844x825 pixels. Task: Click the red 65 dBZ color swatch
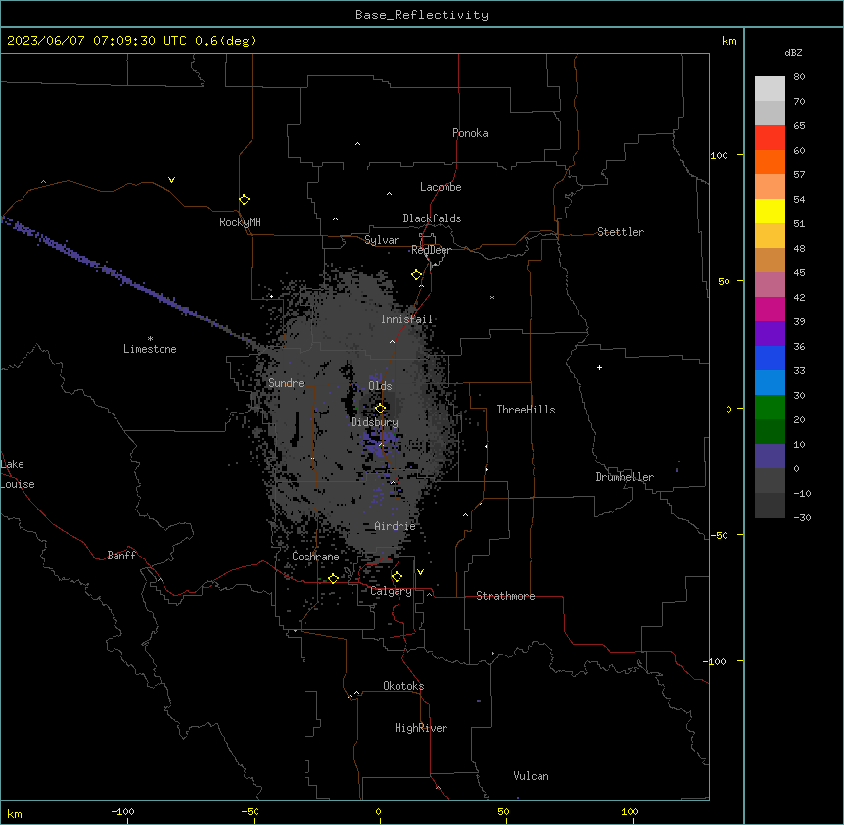point(770,137)
